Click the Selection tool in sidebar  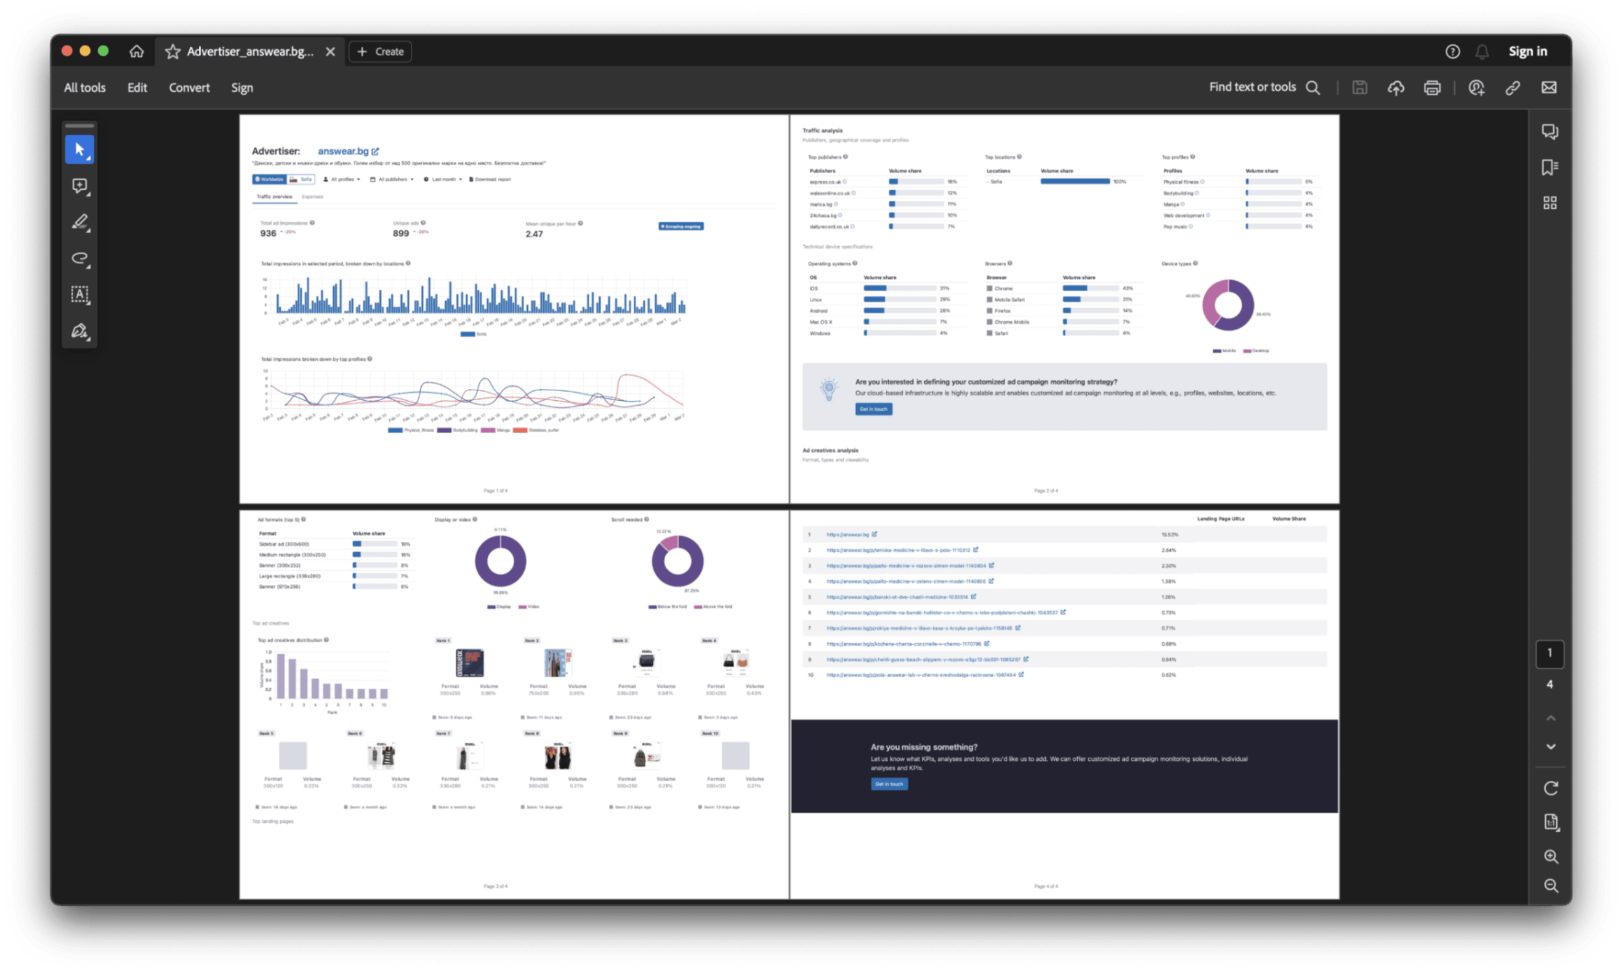pyautogui.click(x=80, y=149)
